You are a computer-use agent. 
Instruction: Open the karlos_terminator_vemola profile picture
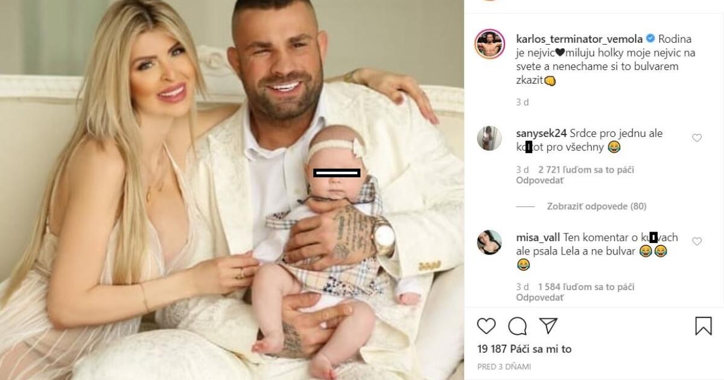coord(490,43)
